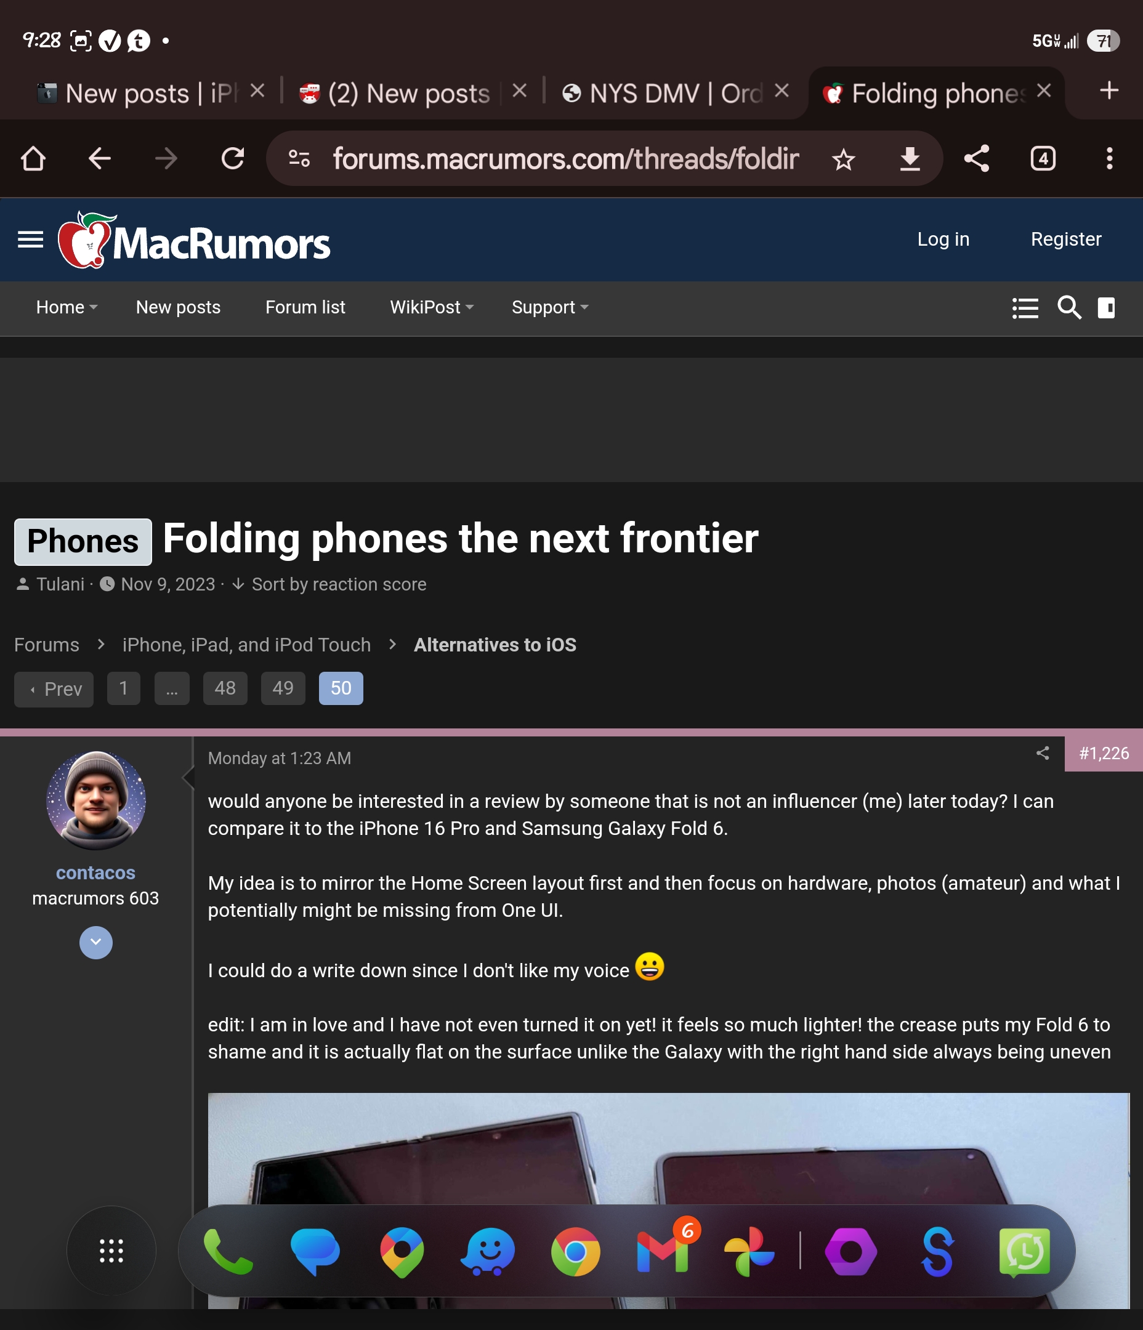The width and height of the screenshot is (1143, 1330).
Task: Reload the page with refresh icon
Action: [x=232, y=158]
